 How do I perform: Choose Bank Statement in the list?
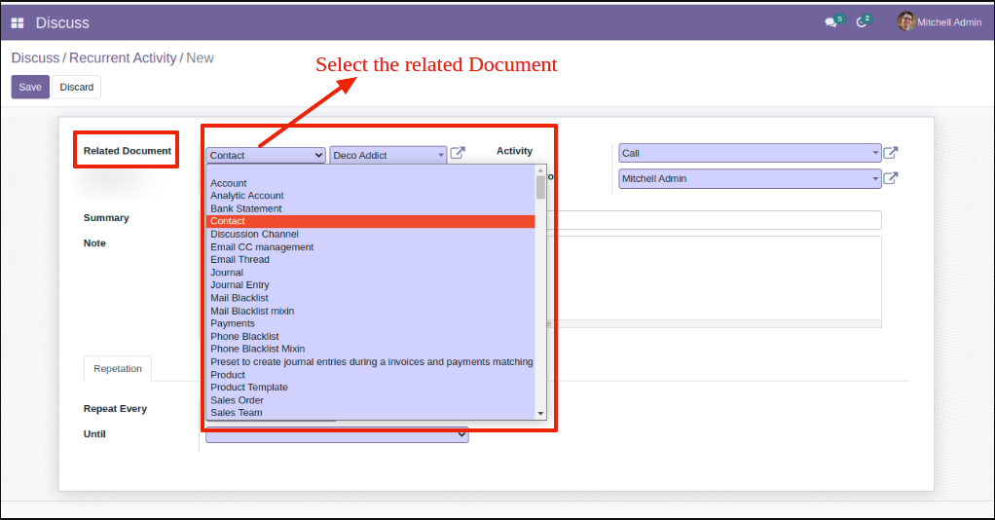[371, 208]
